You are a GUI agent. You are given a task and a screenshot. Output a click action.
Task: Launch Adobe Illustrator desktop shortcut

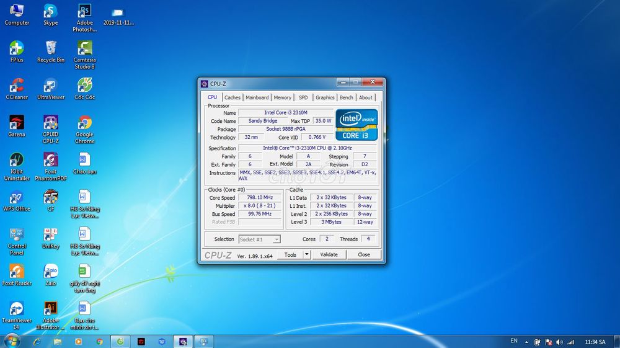tap(51, 315)
